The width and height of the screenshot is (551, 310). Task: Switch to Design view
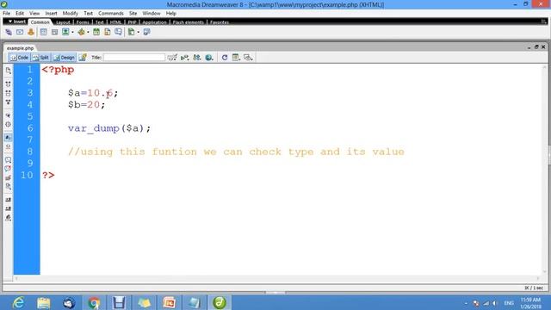64,58
